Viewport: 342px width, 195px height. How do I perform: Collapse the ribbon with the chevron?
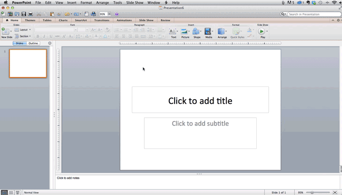(x=333, y=20)
